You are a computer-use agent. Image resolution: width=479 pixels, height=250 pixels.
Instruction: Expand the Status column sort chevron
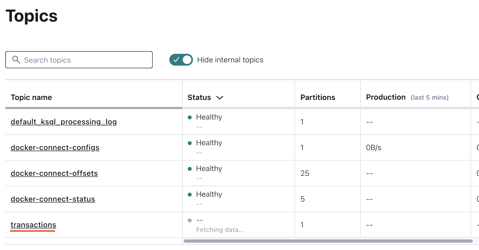220,98
